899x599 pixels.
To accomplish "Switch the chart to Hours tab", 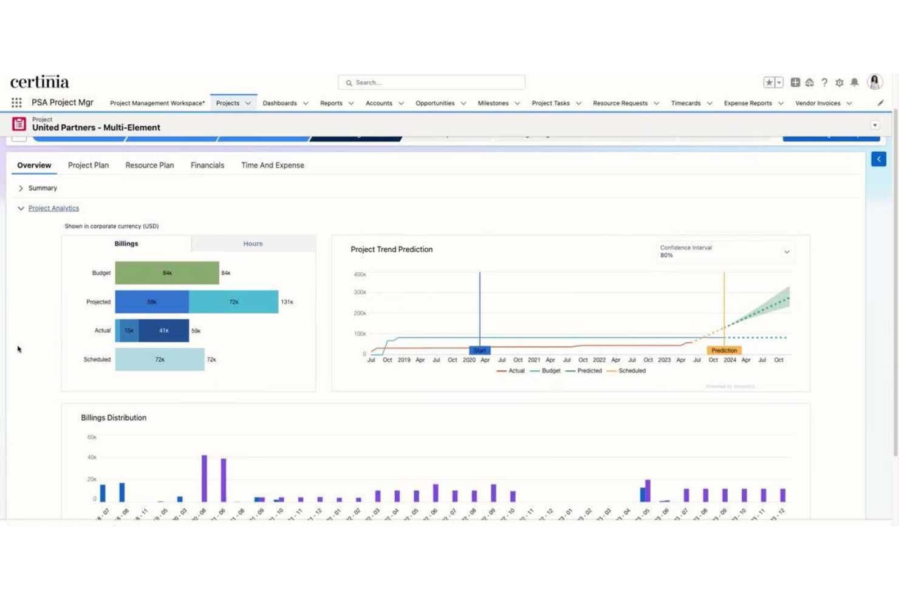I will coord(253,243).
